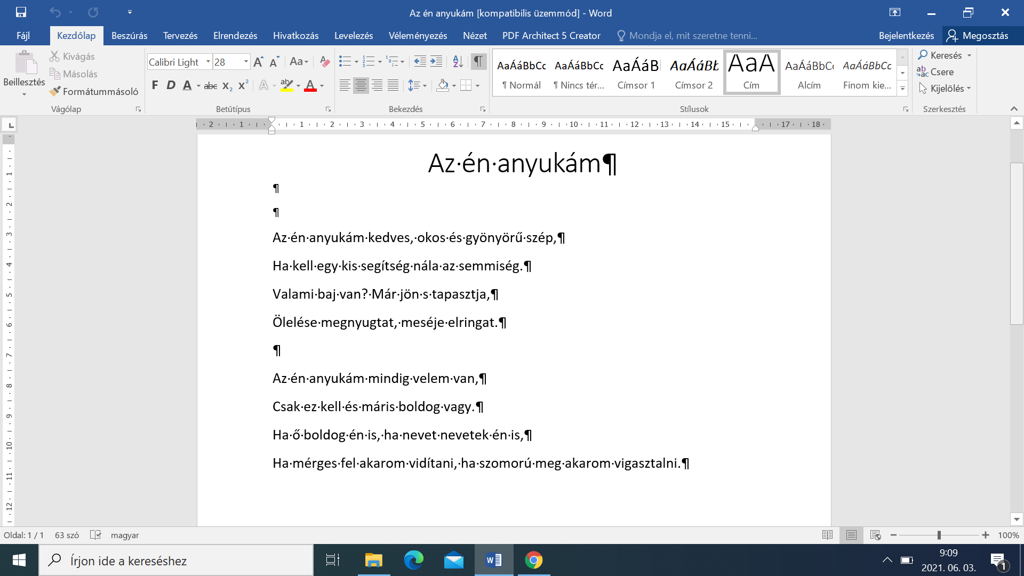
Task: Open the Fájl menu
Action: pyautogui.click(x=23, y=36)
